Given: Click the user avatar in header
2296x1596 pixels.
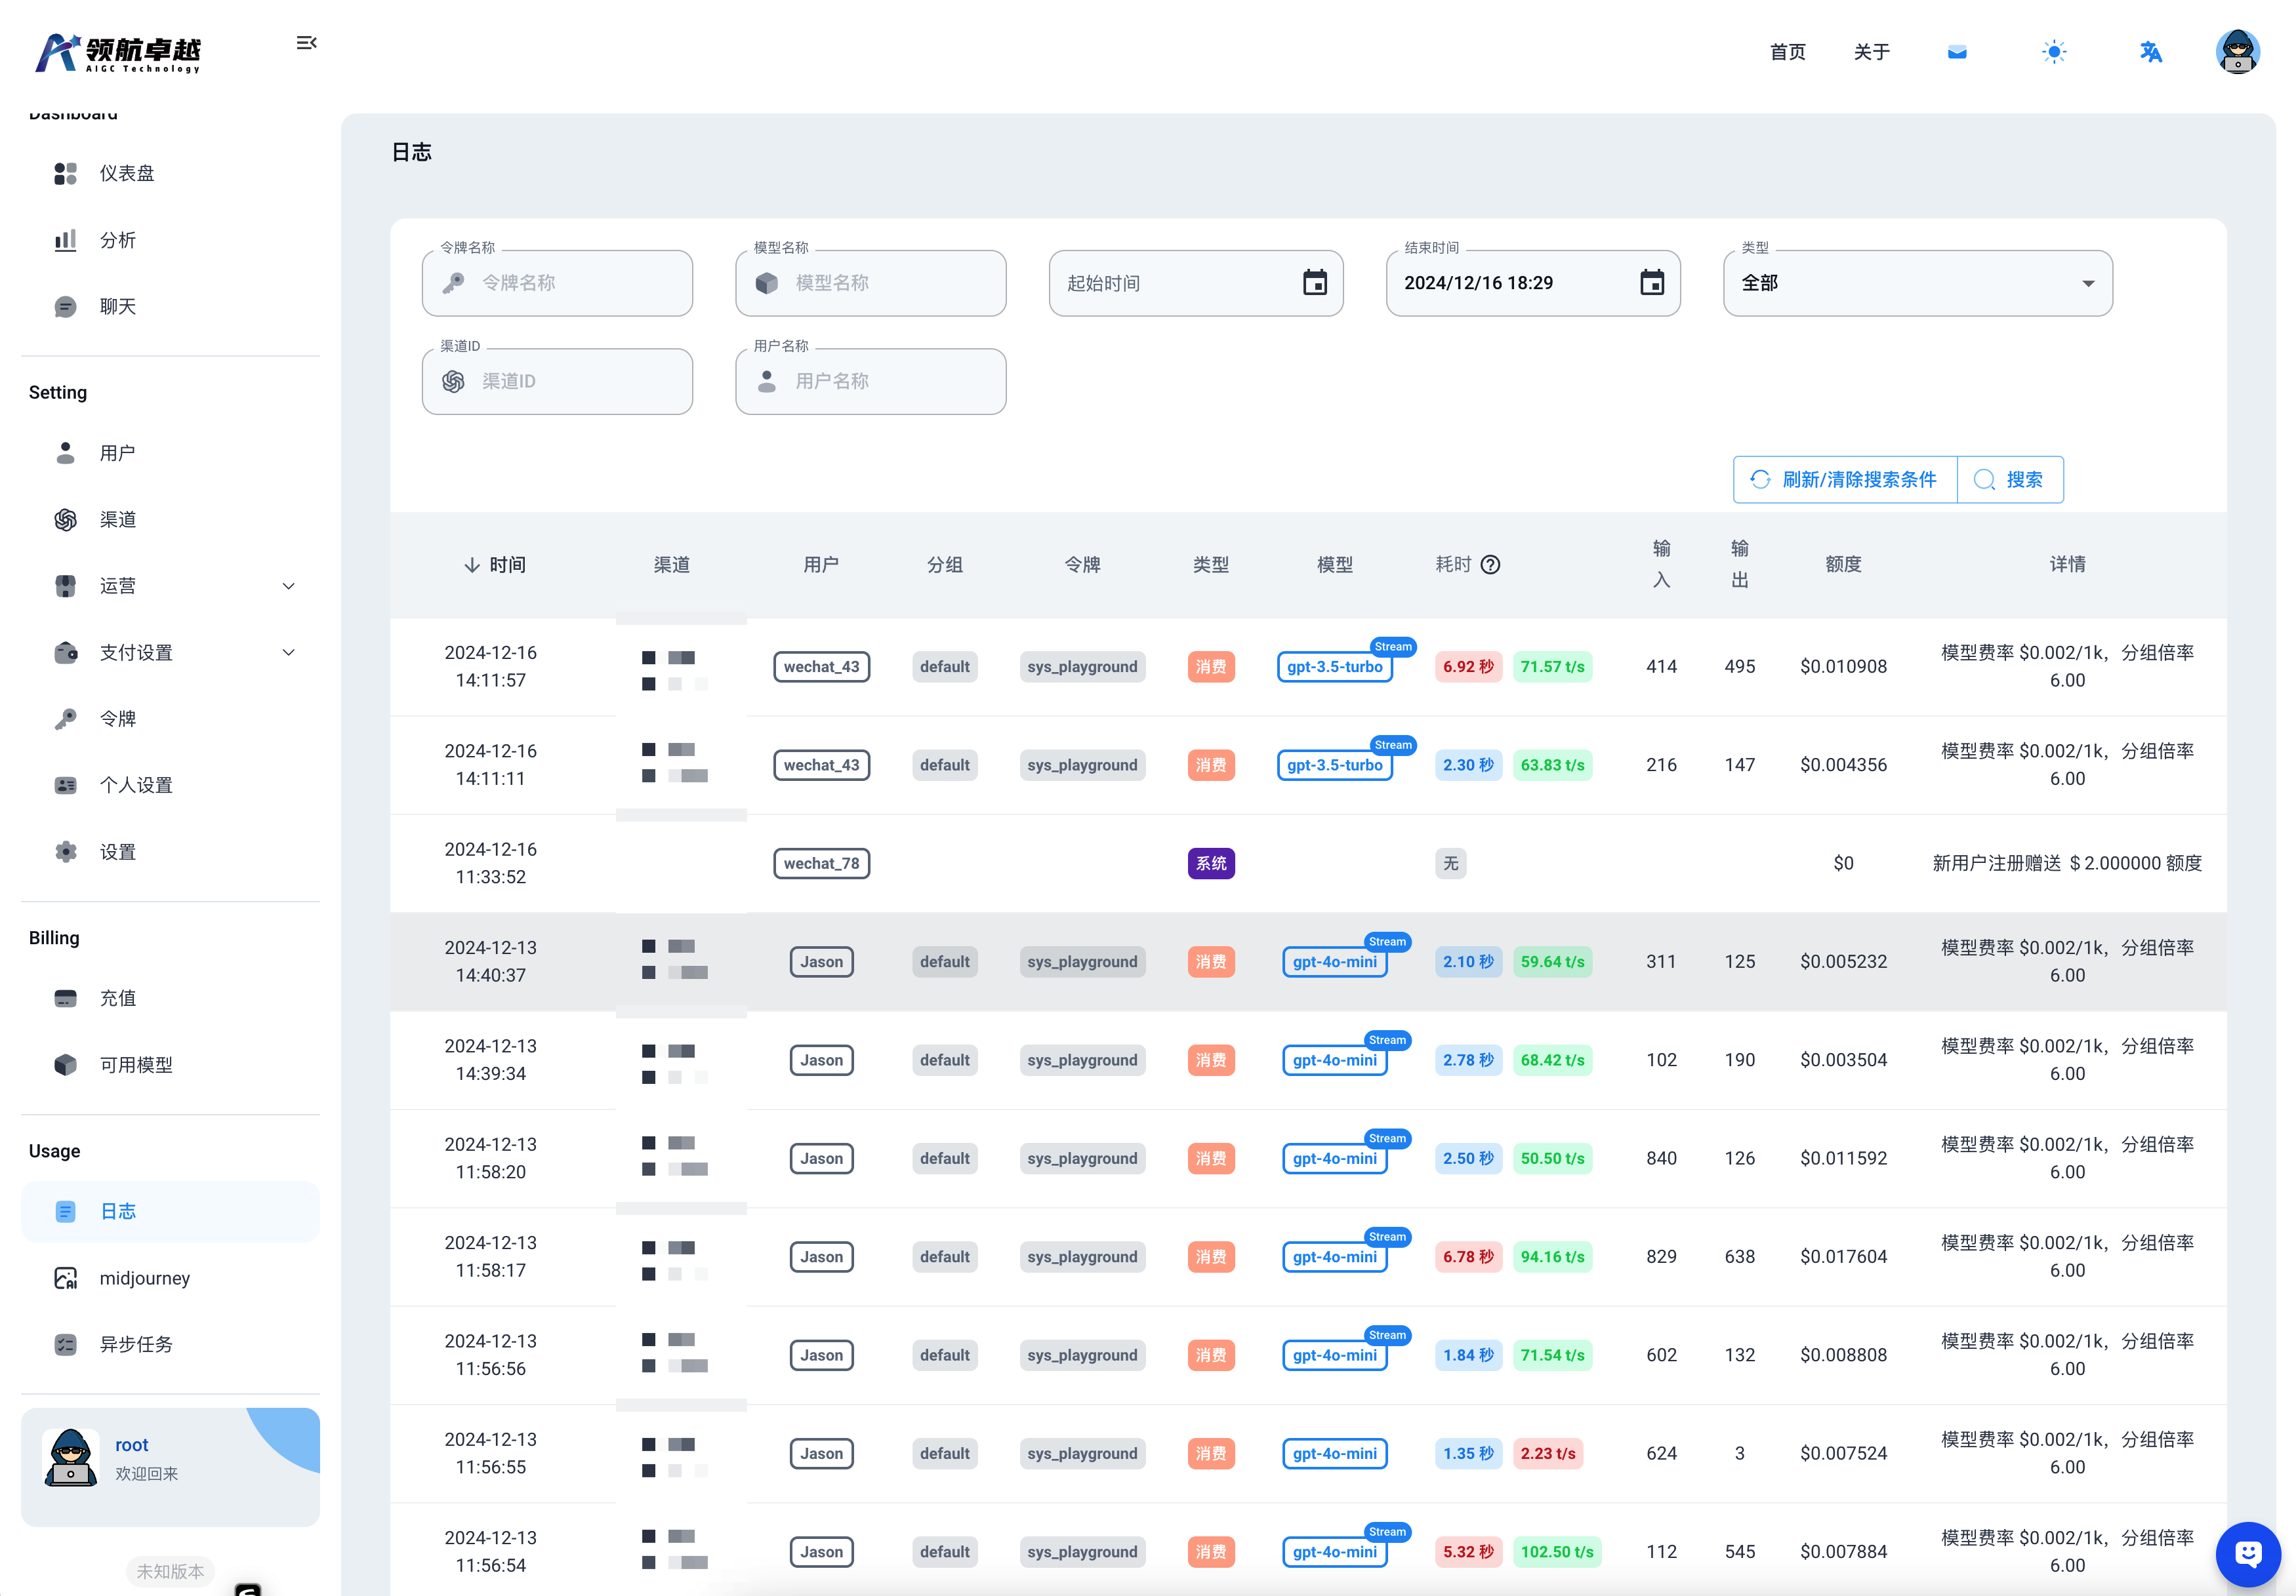Looking at the screenshot, I should coord(2237,52).
